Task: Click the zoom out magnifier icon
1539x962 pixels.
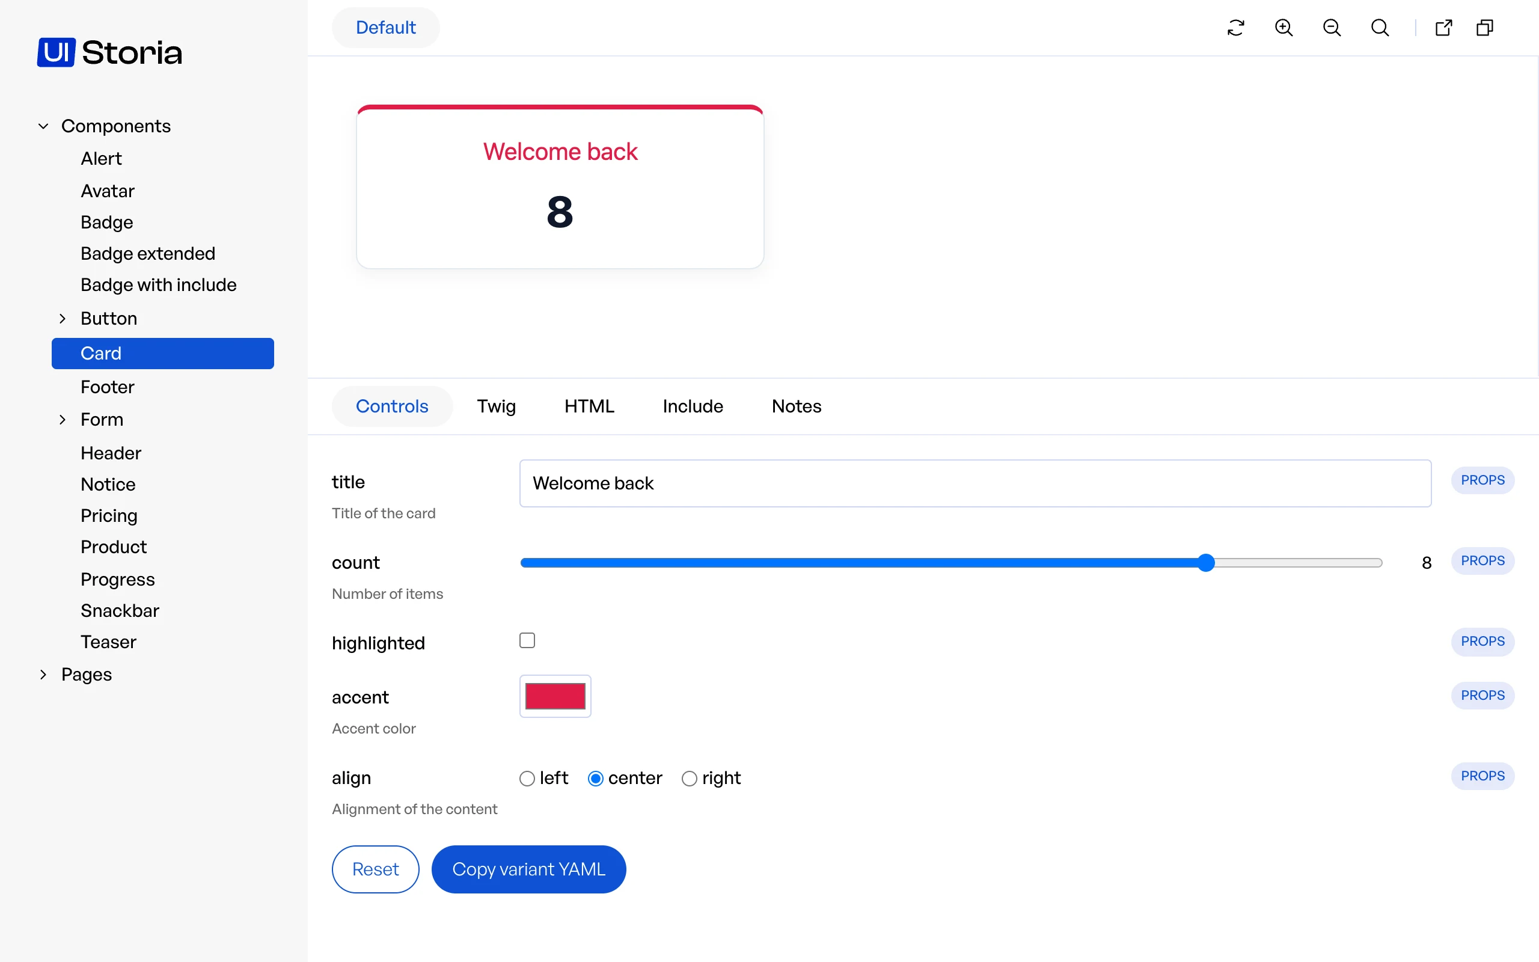Action: (1332, 28)
